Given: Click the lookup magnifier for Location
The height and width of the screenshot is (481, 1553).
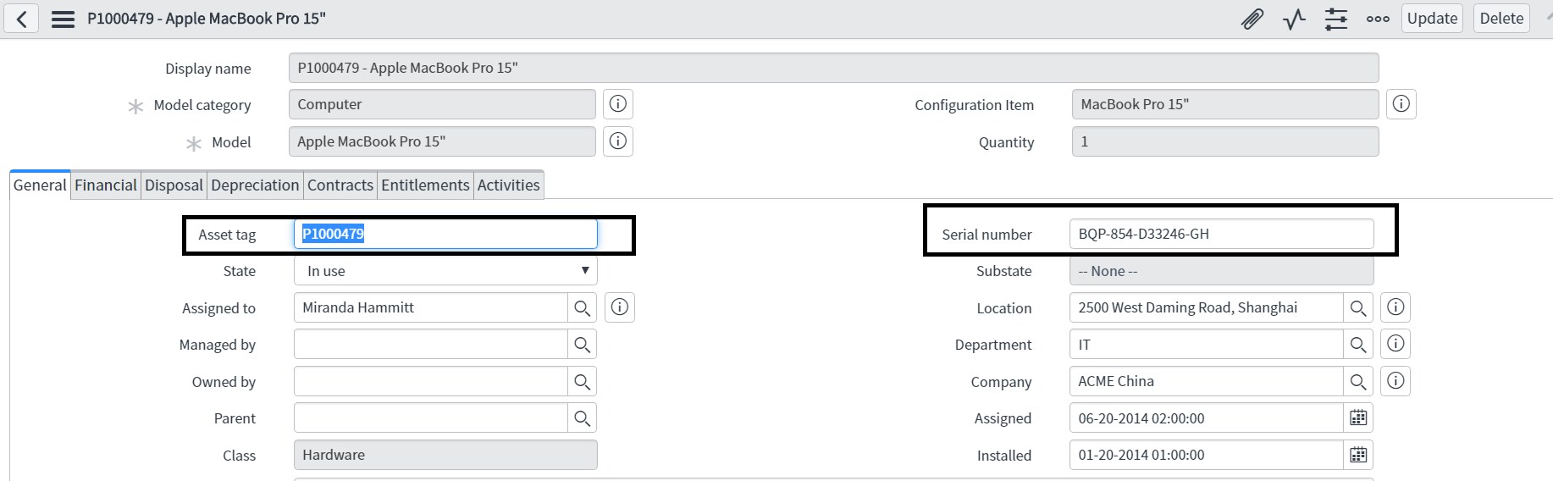Looking at the screenshot, I should [x=1358, y=308].
